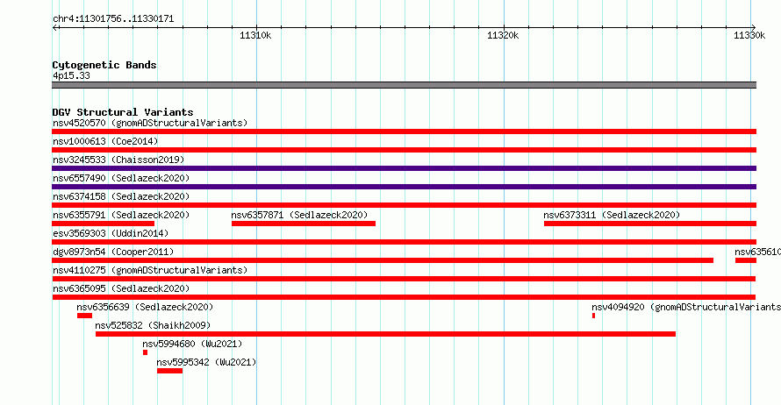Viewport: 781px width, 405px height.
Task: Open the nsv6557490 (Sedlazeck2020) label
Action: point(121,178)
